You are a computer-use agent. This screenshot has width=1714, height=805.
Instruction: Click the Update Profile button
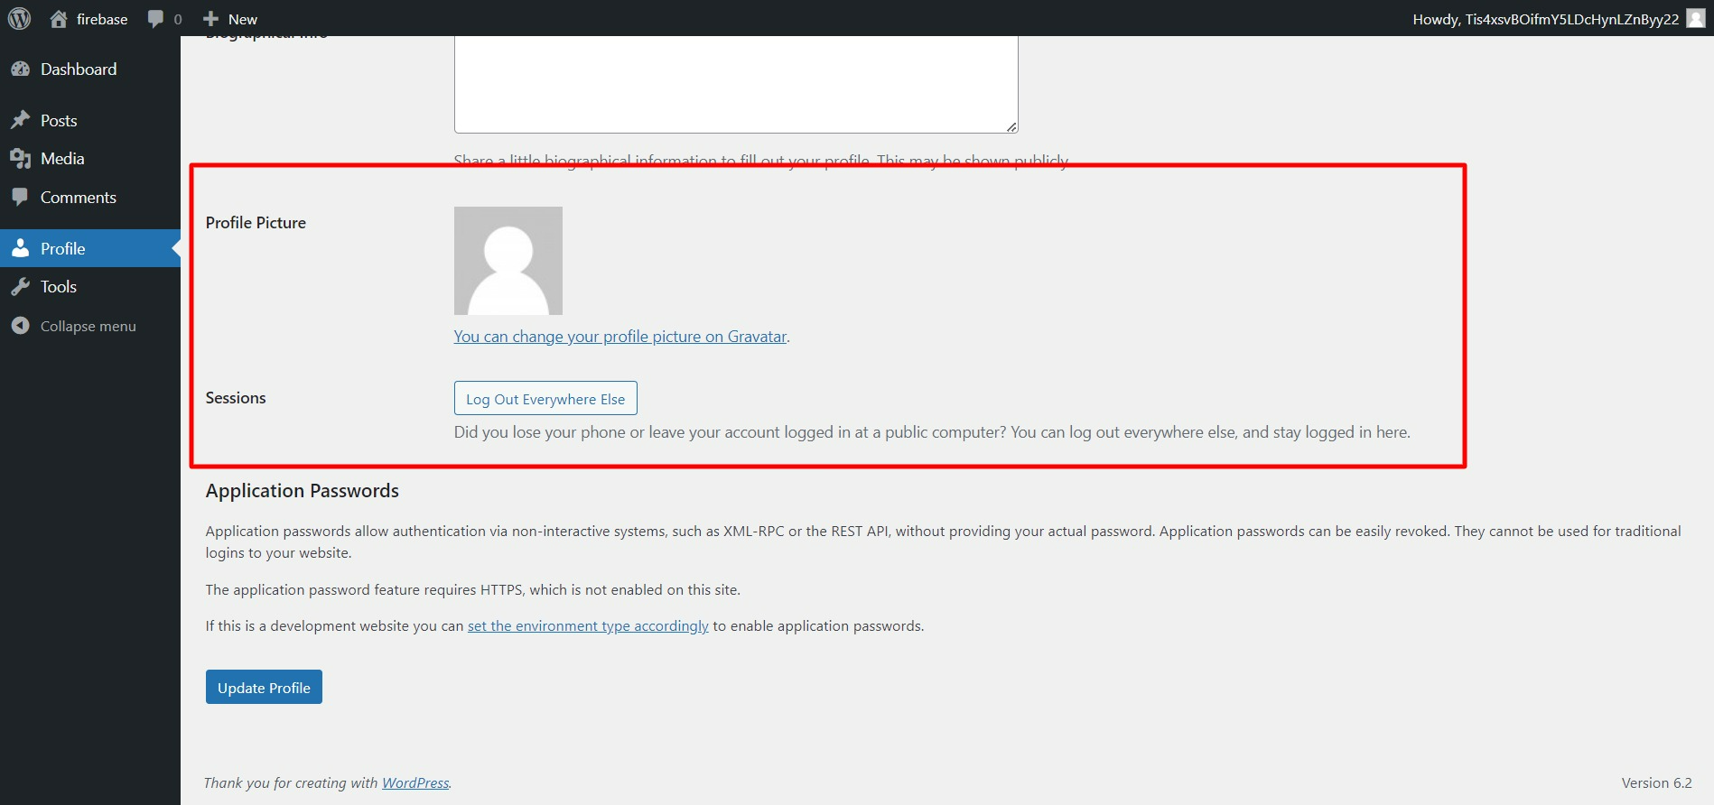click(264, 688)
